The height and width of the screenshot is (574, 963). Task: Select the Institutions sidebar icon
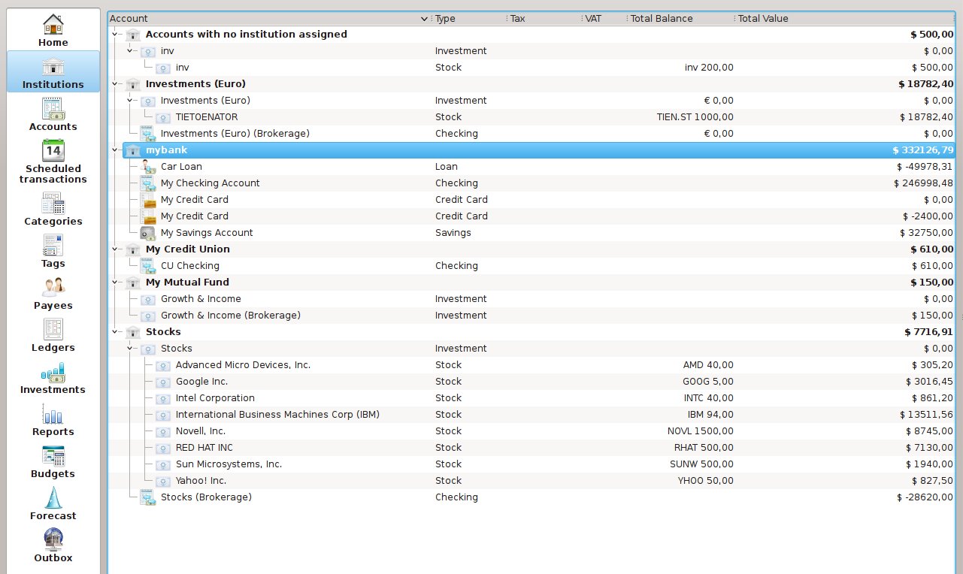coord(53,66)
